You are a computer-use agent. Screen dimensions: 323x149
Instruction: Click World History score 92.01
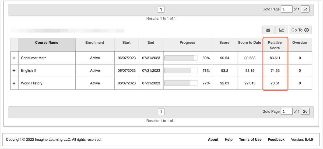[224, 83]
